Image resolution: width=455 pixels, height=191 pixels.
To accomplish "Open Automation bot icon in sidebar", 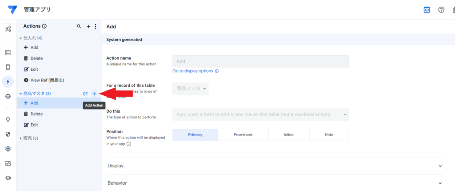I will coord(8,96).
